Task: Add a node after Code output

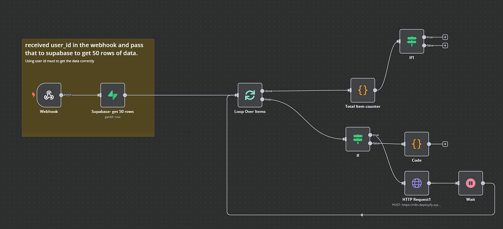Action: tap(445, 144)
